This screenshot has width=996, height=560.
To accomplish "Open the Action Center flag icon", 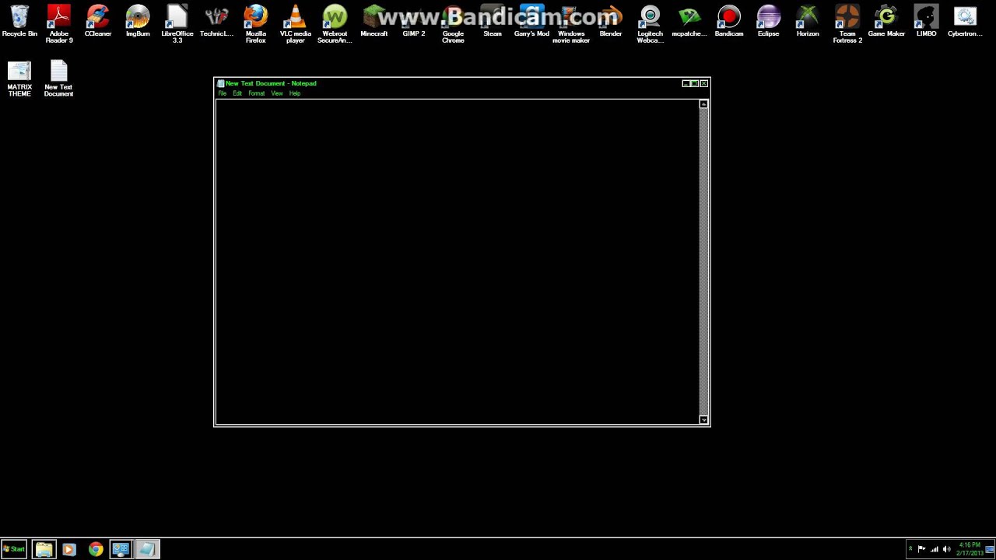I will [x=922, y=549].
